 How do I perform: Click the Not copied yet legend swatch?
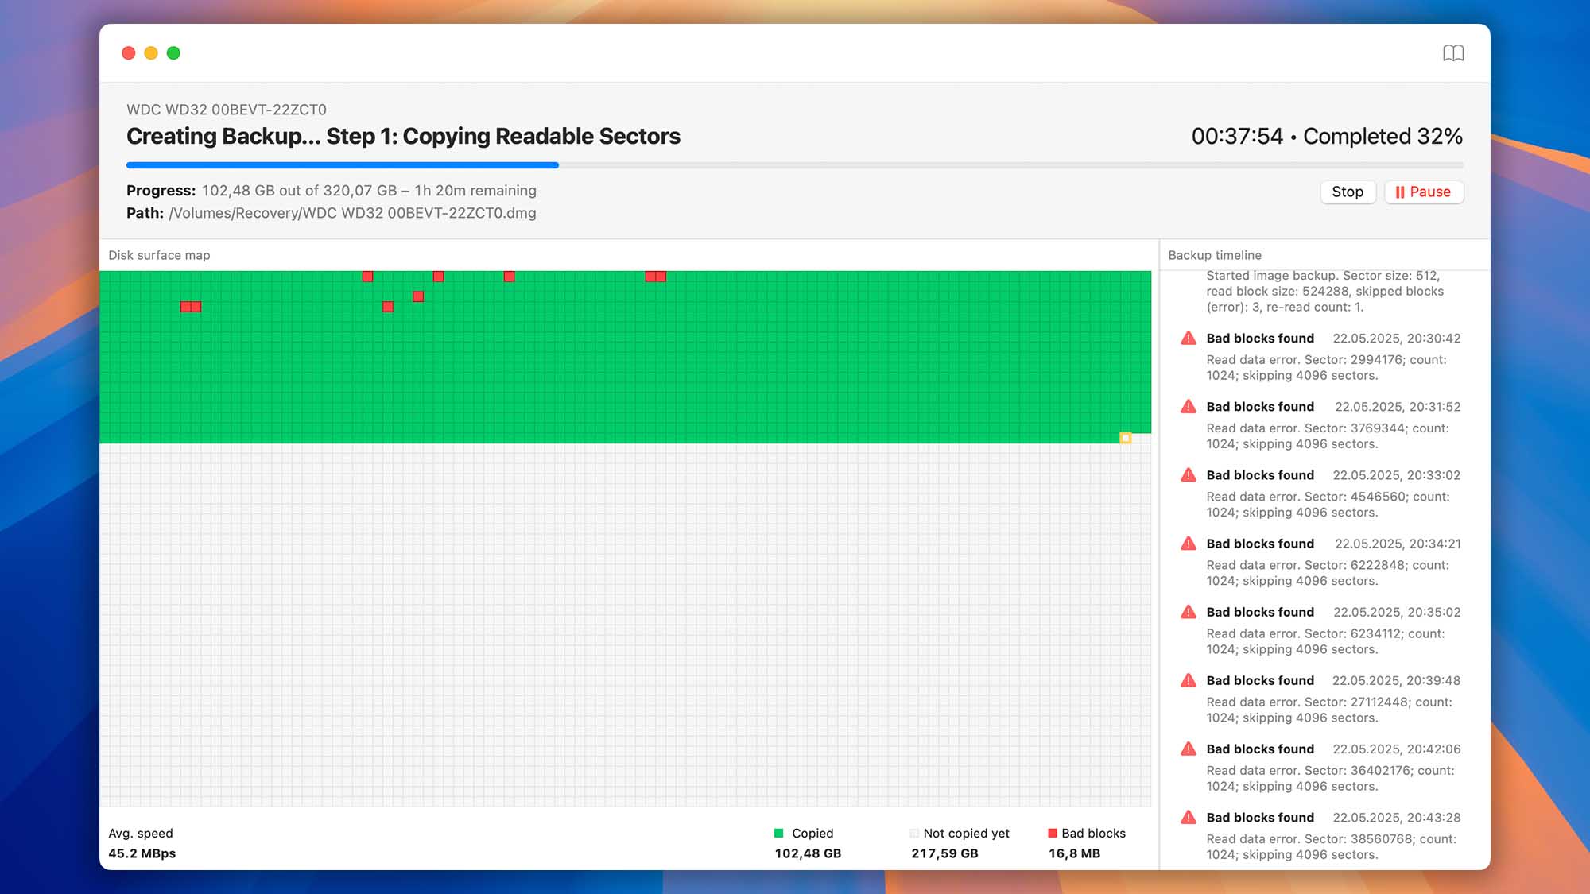pyautogui.click(x=914, y=833)
